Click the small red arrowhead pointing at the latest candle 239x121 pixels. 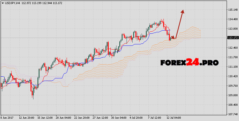pos(173,37)
